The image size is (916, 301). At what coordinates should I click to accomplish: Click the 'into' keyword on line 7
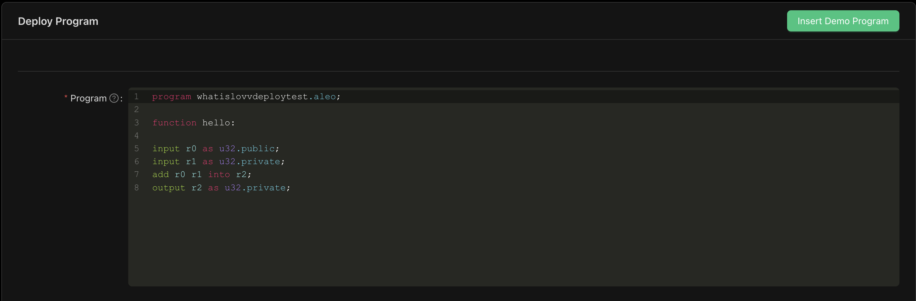(219, 175)
